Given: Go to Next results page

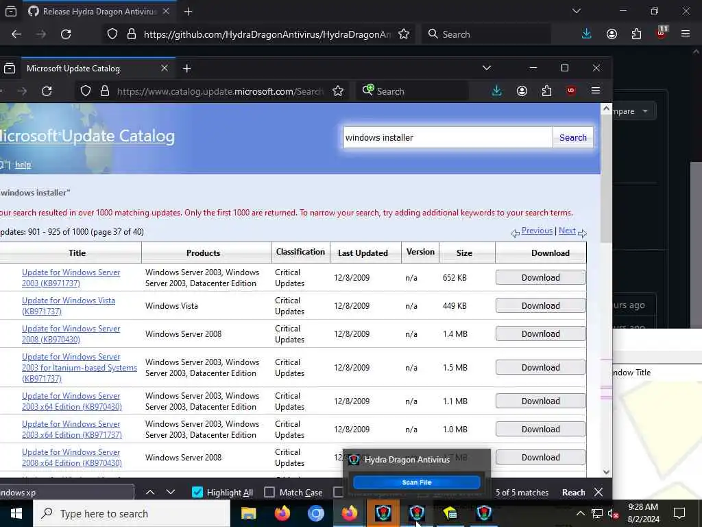Looking at the screenshot, I should tap(567, 231).
